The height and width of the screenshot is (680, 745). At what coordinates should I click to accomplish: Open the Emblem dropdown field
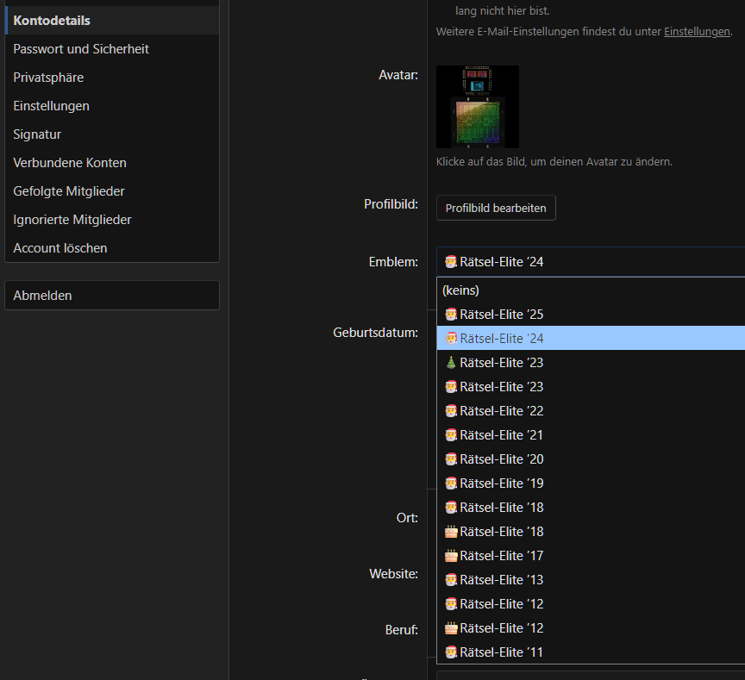click(591, 262)
